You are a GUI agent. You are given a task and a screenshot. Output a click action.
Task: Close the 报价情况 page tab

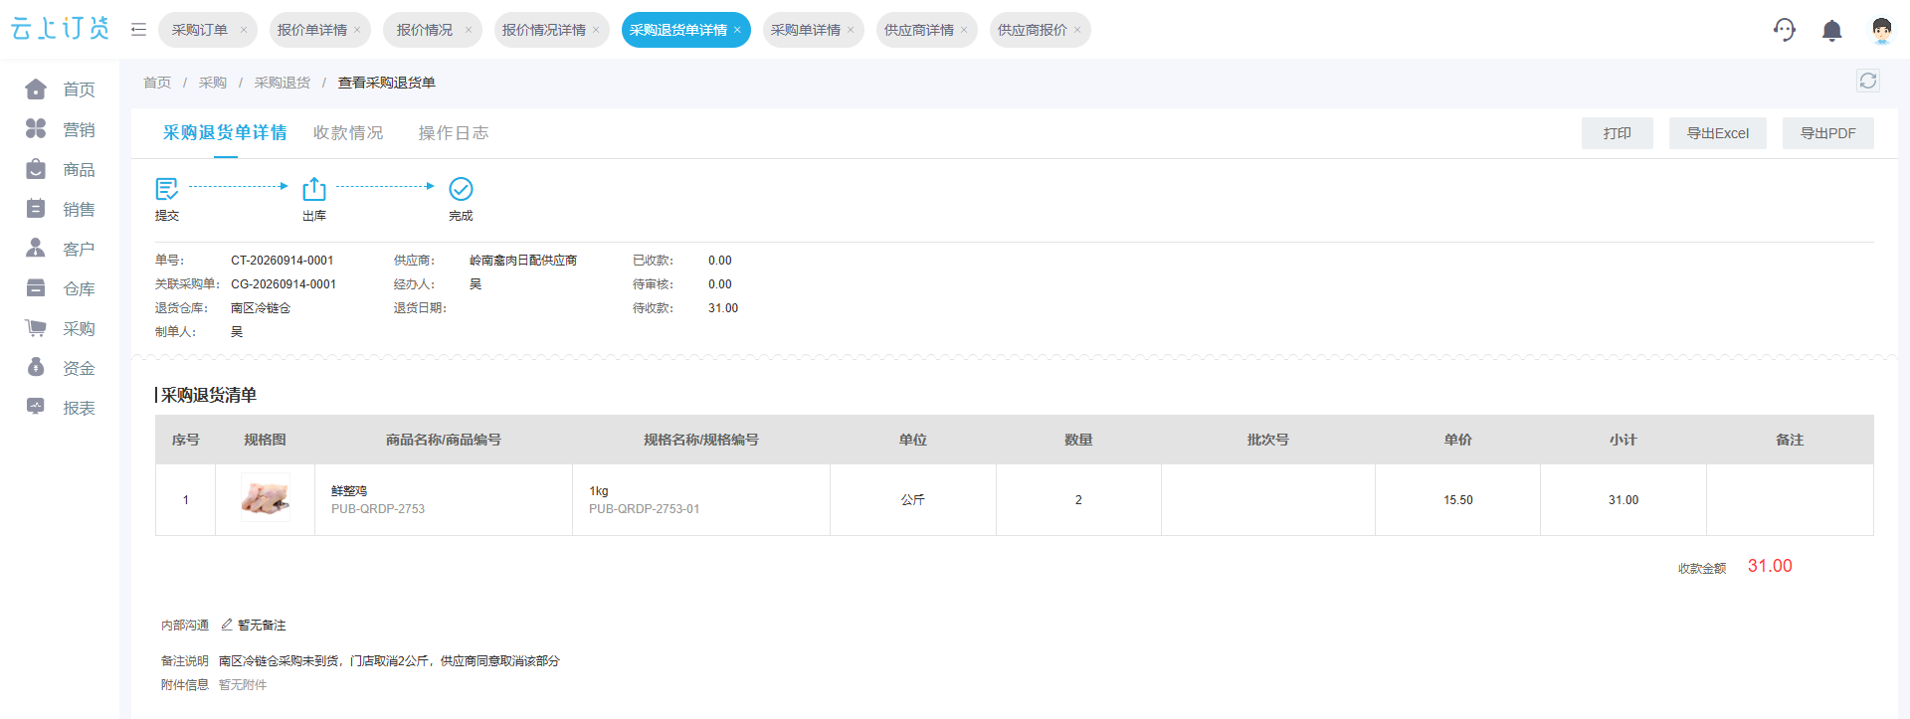(469, 30)
